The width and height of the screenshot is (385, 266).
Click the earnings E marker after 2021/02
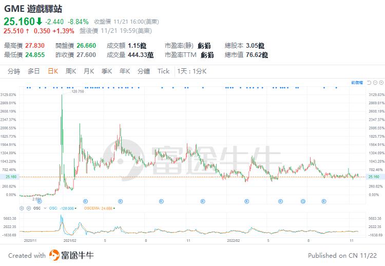coord(85,202)
